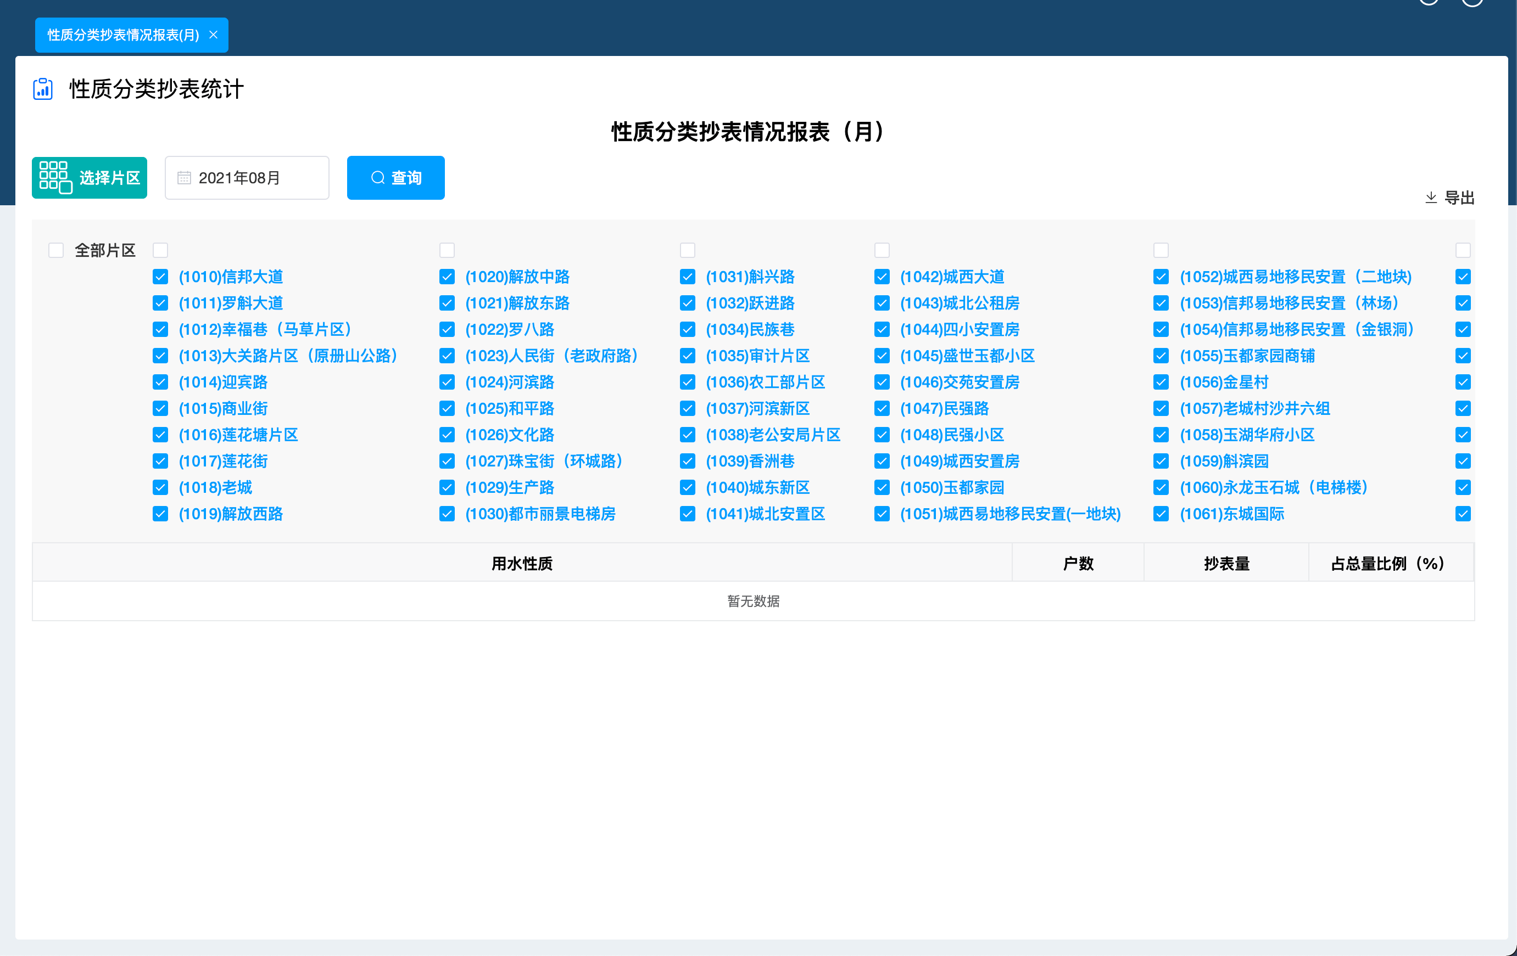Image resolution: width=1517 pixels, height=956 pixels.
Task: Uncheck the (1061)东城国际 district checkbox
Action: click(x=1161, y=514)
